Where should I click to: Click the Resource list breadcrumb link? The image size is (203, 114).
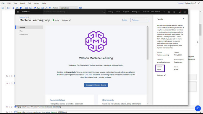tap(23, 17)
